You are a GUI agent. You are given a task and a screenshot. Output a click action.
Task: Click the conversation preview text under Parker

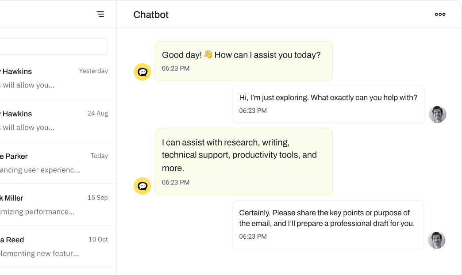point(40,170)
